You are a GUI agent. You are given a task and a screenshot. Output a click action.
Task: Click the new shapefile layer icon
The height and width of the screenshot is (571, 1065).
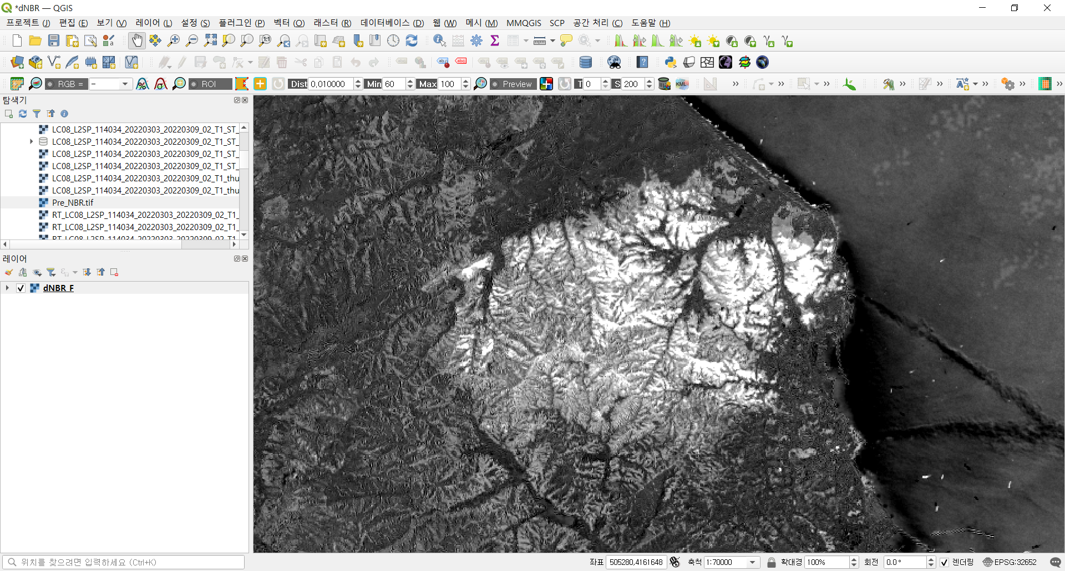click(x=54, y=62)
